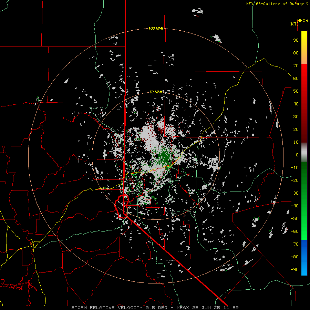Image resolution: width=310 pixels, height=310 pixels.
Task: Click the -10 value on the velocity scale
Action: click(x=294, y=168)
